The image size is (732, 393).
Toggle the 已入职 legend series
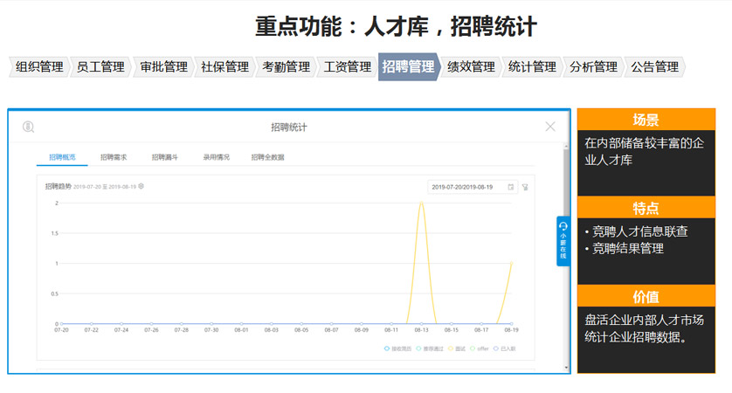coord(504,348)
